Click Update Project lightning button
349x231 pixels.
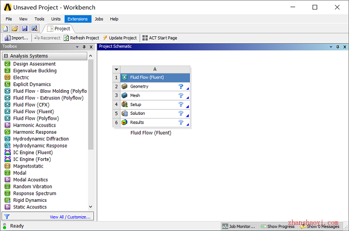pyautogui.click(x=120, y=38)
